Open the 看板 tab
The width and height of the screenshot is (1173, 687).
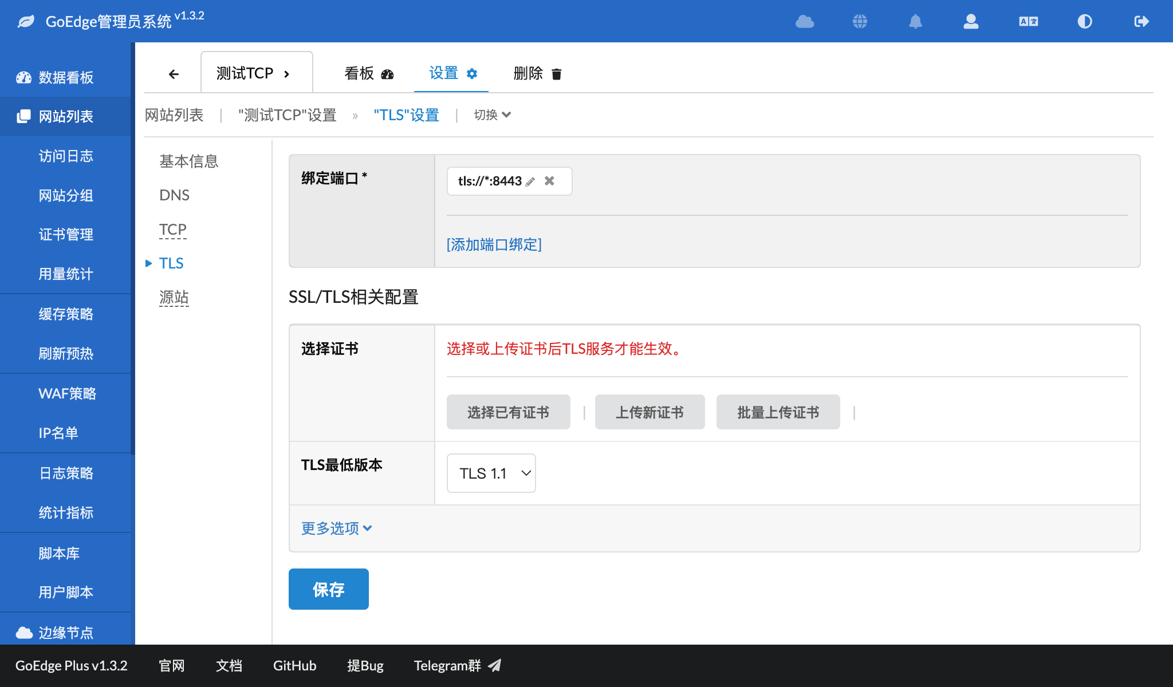(x=369, y=73)
